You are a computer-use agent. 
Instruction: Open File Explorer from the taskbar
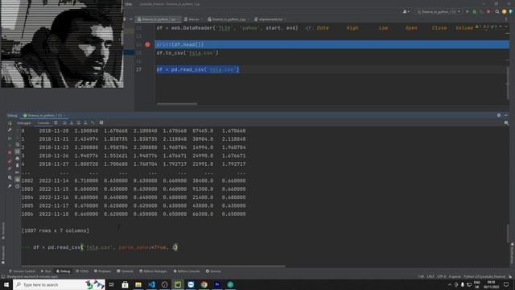(138, 284)
